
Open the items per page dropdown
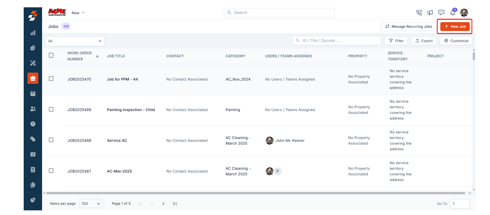91,204
